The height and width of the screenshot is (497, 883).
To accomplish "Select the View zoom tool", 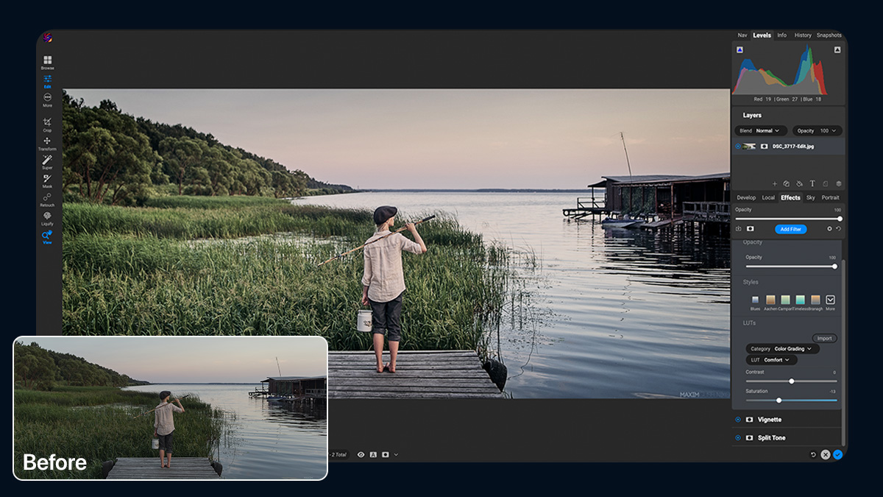I will point(47,237).
